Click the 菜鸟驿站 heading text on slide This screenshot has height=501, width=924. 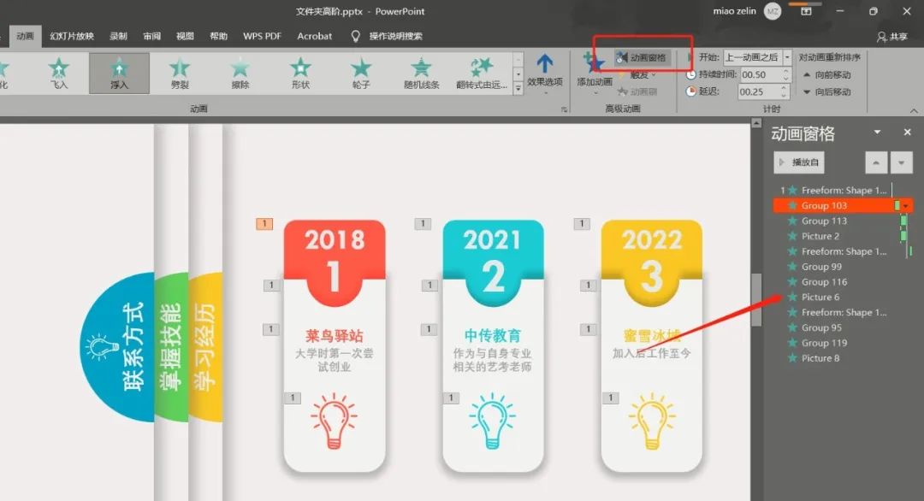(x=335, y=336)
